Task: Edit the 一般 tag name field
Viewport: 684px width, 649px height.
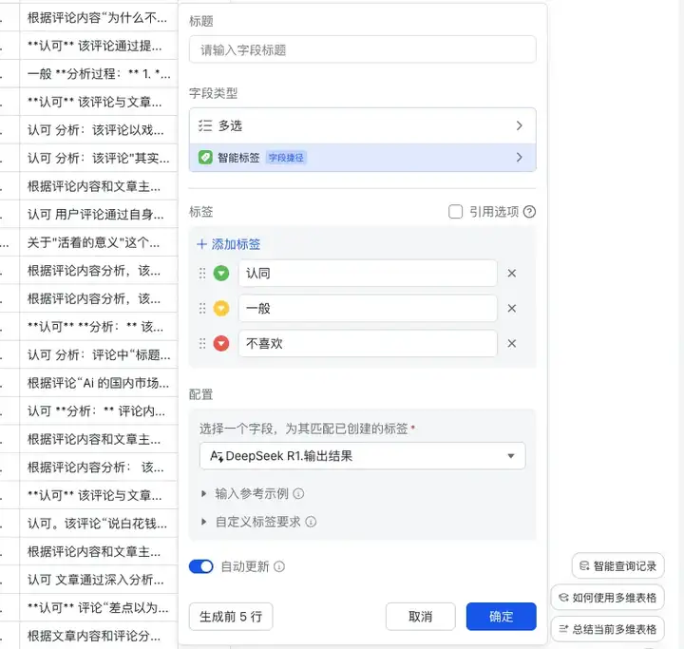Action: click(x=368, y=309)
